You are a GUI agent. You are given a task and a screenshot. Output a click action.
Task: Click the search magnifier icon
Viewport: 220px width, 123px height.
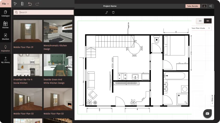pos(16,12)
